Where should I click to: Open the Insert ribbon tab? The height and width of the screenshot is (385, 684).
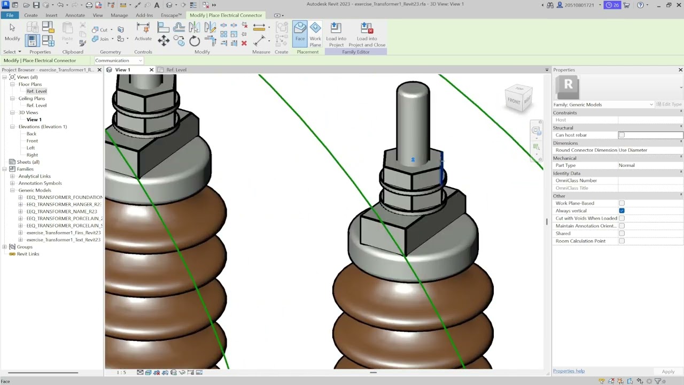point(51,15)
